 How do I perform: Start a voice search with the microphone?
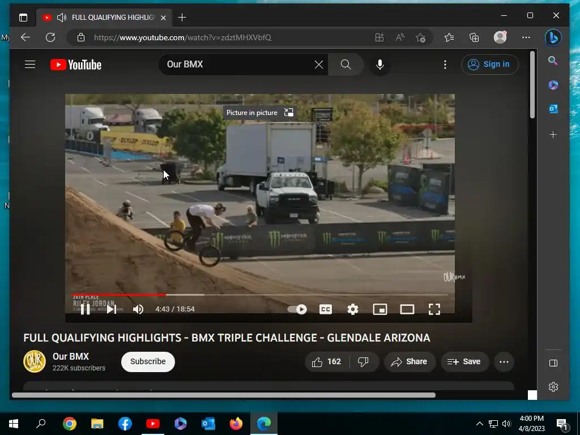click(380, 65)
